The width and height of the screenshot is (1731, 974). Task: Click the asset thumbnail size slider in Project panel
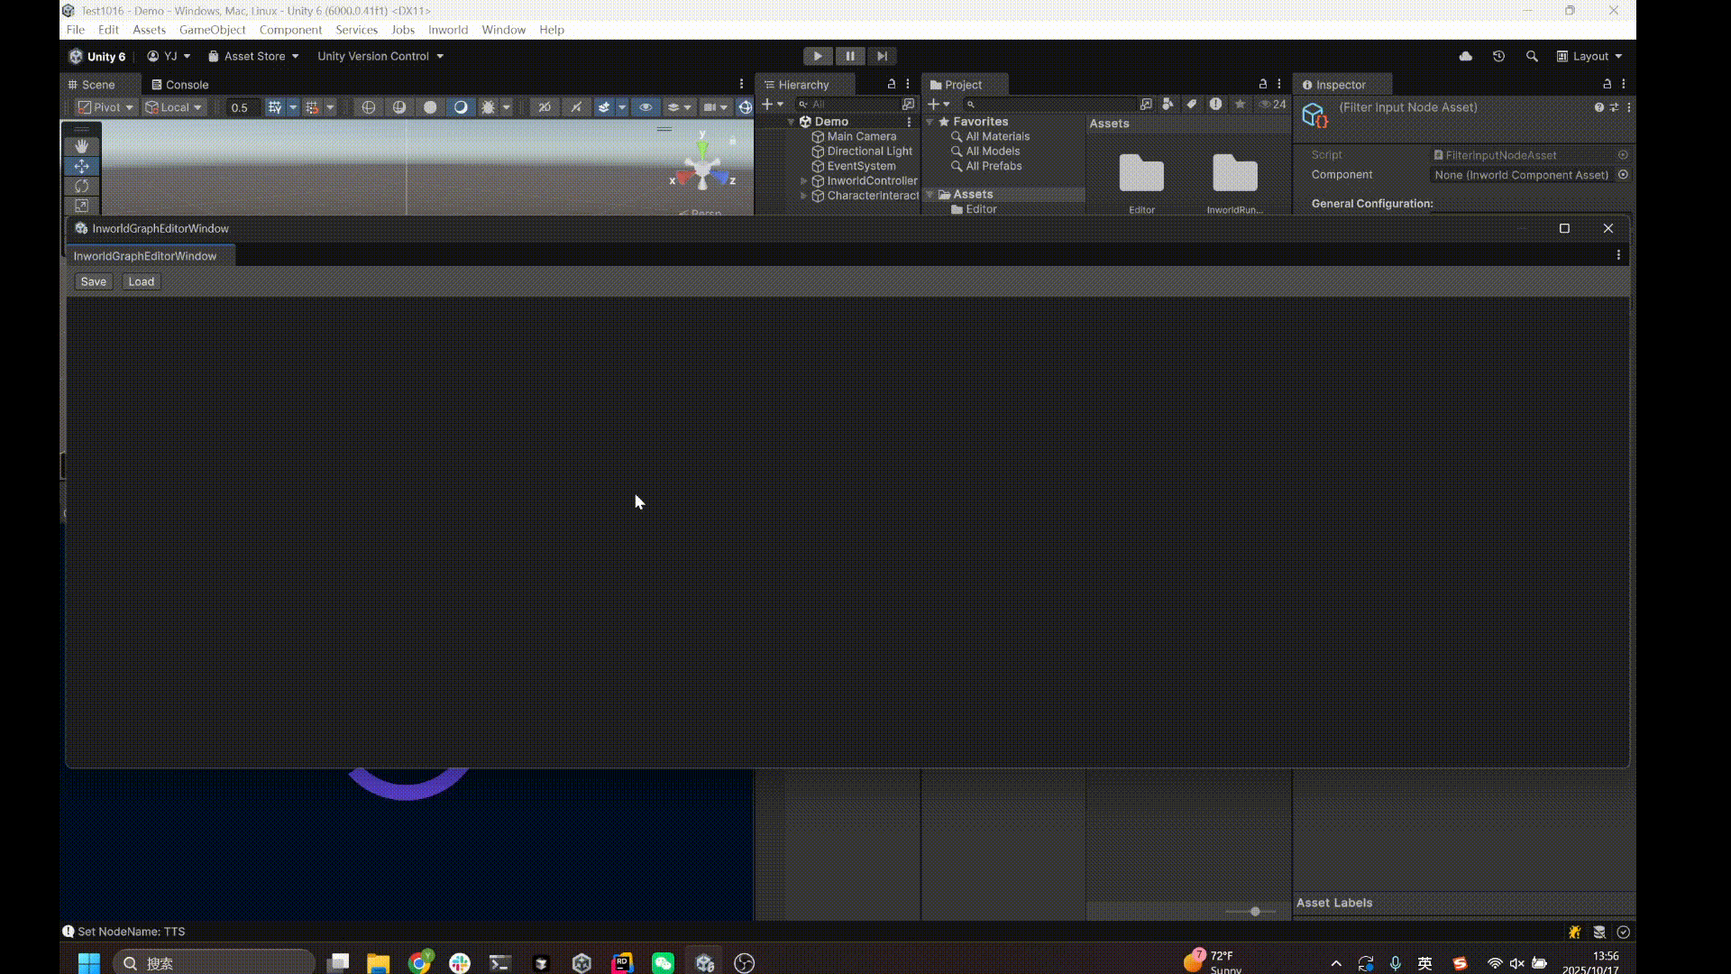coord(1253,911)
